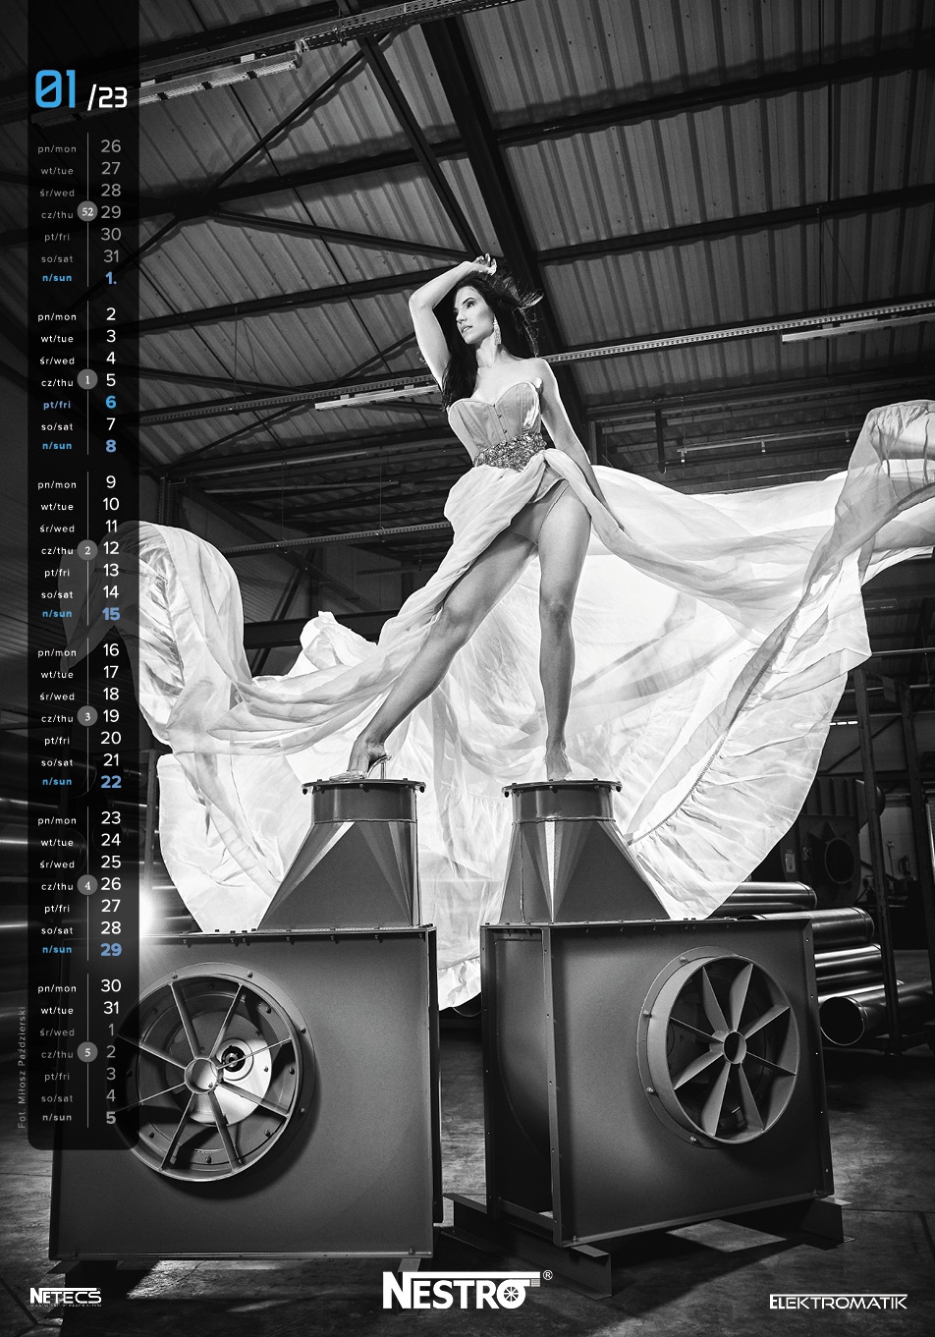The image size is (935, 1337).
Task: Select the week 2 circle badge
Action: click(88, 549)
